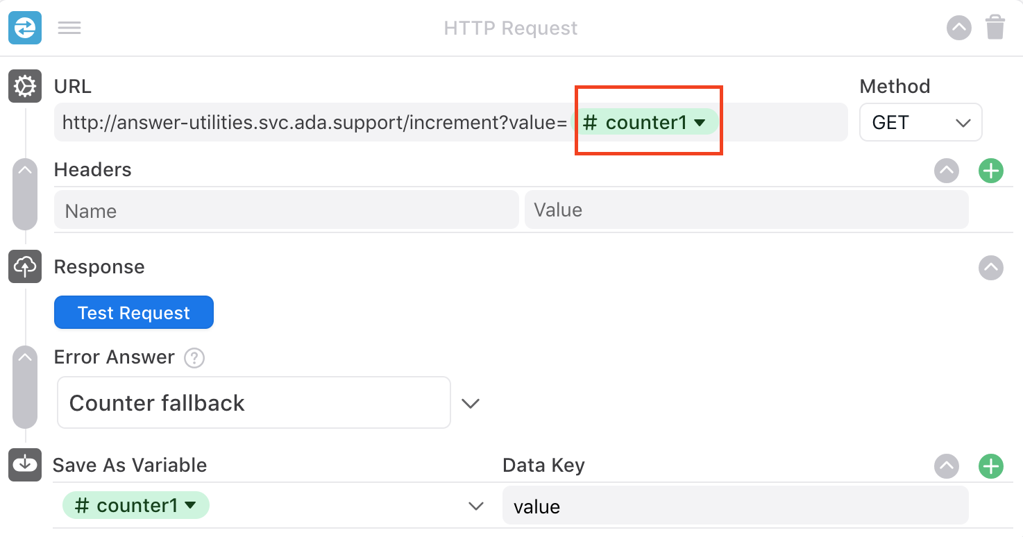Click the cloud upload Response icon

(25, 266)
